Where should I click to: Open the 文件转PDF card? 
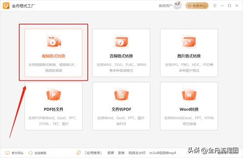pyautogui.click(x=121, y=106)
